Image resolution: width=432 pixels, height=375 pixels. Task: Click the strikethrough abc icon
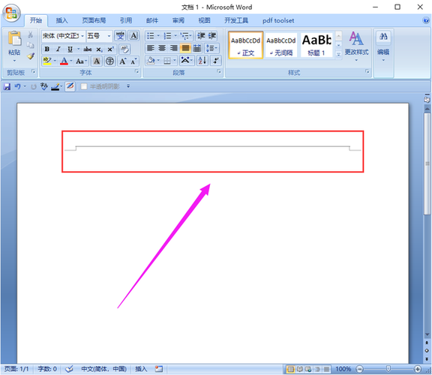click(x=87, y=49)
